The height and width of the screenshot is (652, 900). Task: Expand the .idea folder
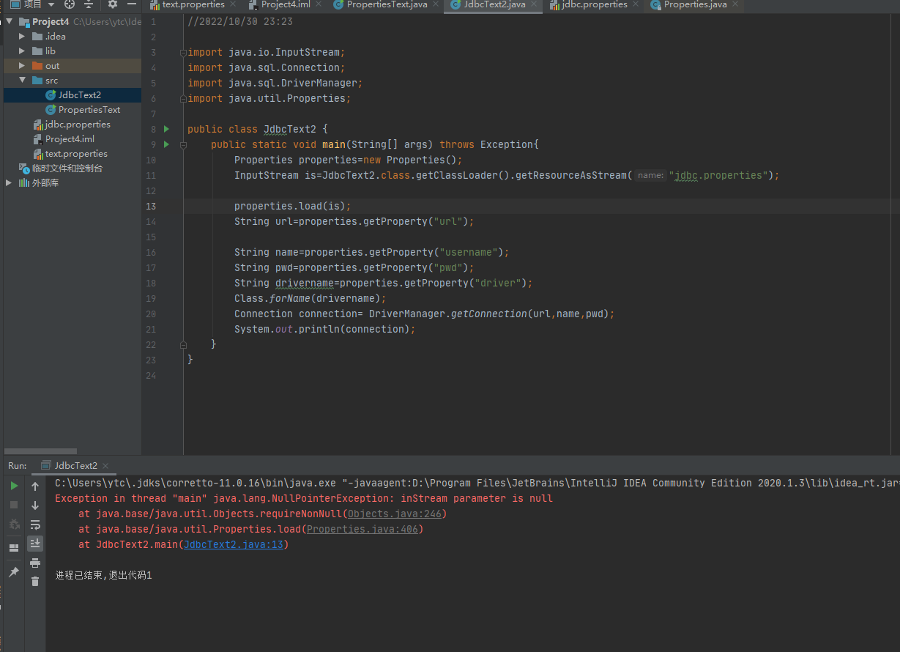[23, 37]
